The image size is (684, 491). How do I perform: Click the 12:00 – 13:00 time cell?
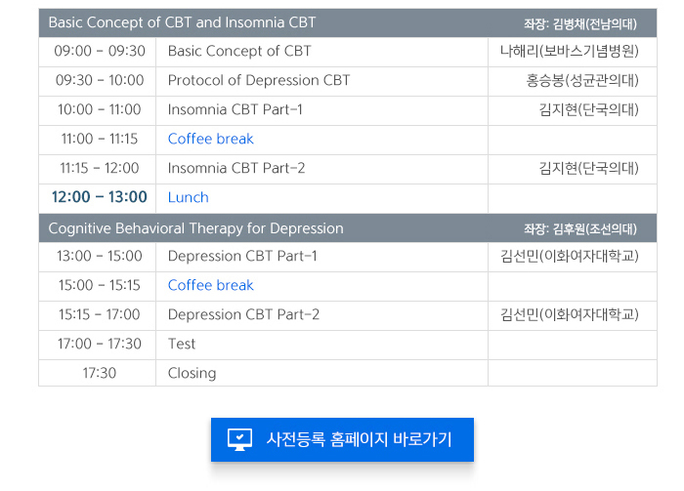99,197
